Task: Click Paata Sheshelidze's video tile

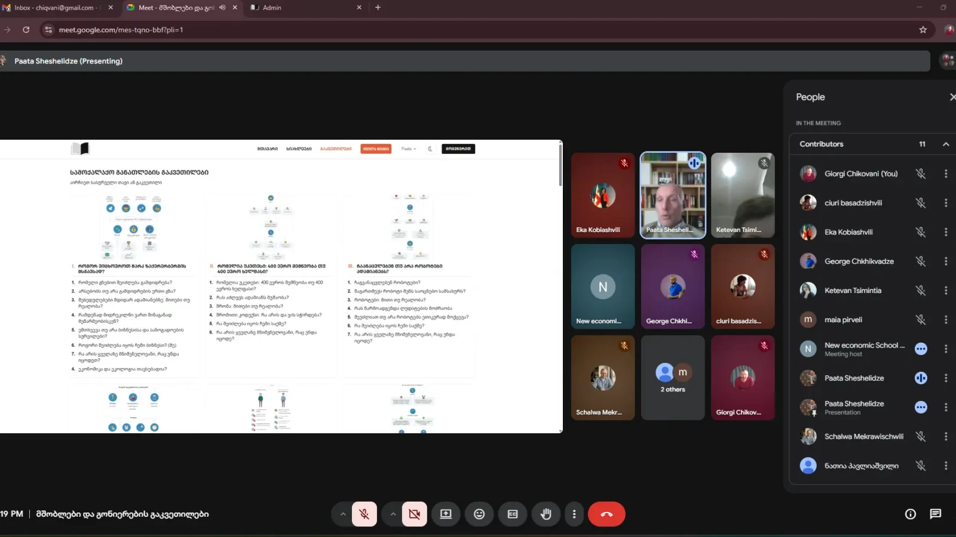Action: [673, 196]
